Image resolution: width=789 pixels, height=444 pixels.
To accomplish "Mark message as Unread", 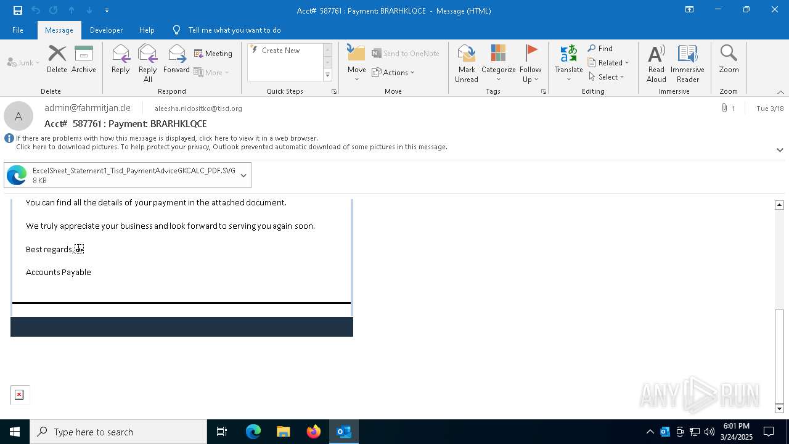I will click(467, 64).
